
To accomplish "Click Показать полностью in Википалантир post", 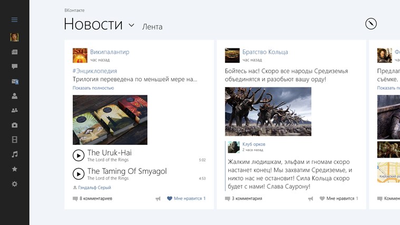I will click(x=93, y=88).
